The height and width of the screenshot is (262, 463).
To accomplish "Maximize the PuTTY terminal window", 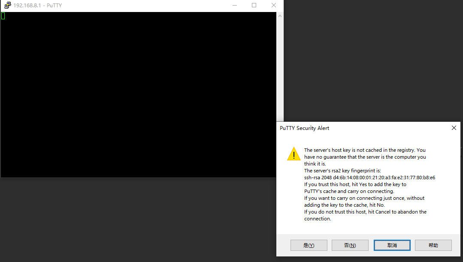I will coord(254,6).
